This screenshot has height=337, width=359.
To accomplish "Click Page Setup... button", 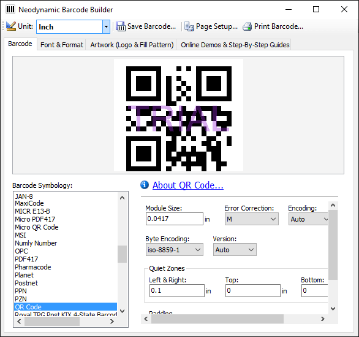I will (211, 26).
